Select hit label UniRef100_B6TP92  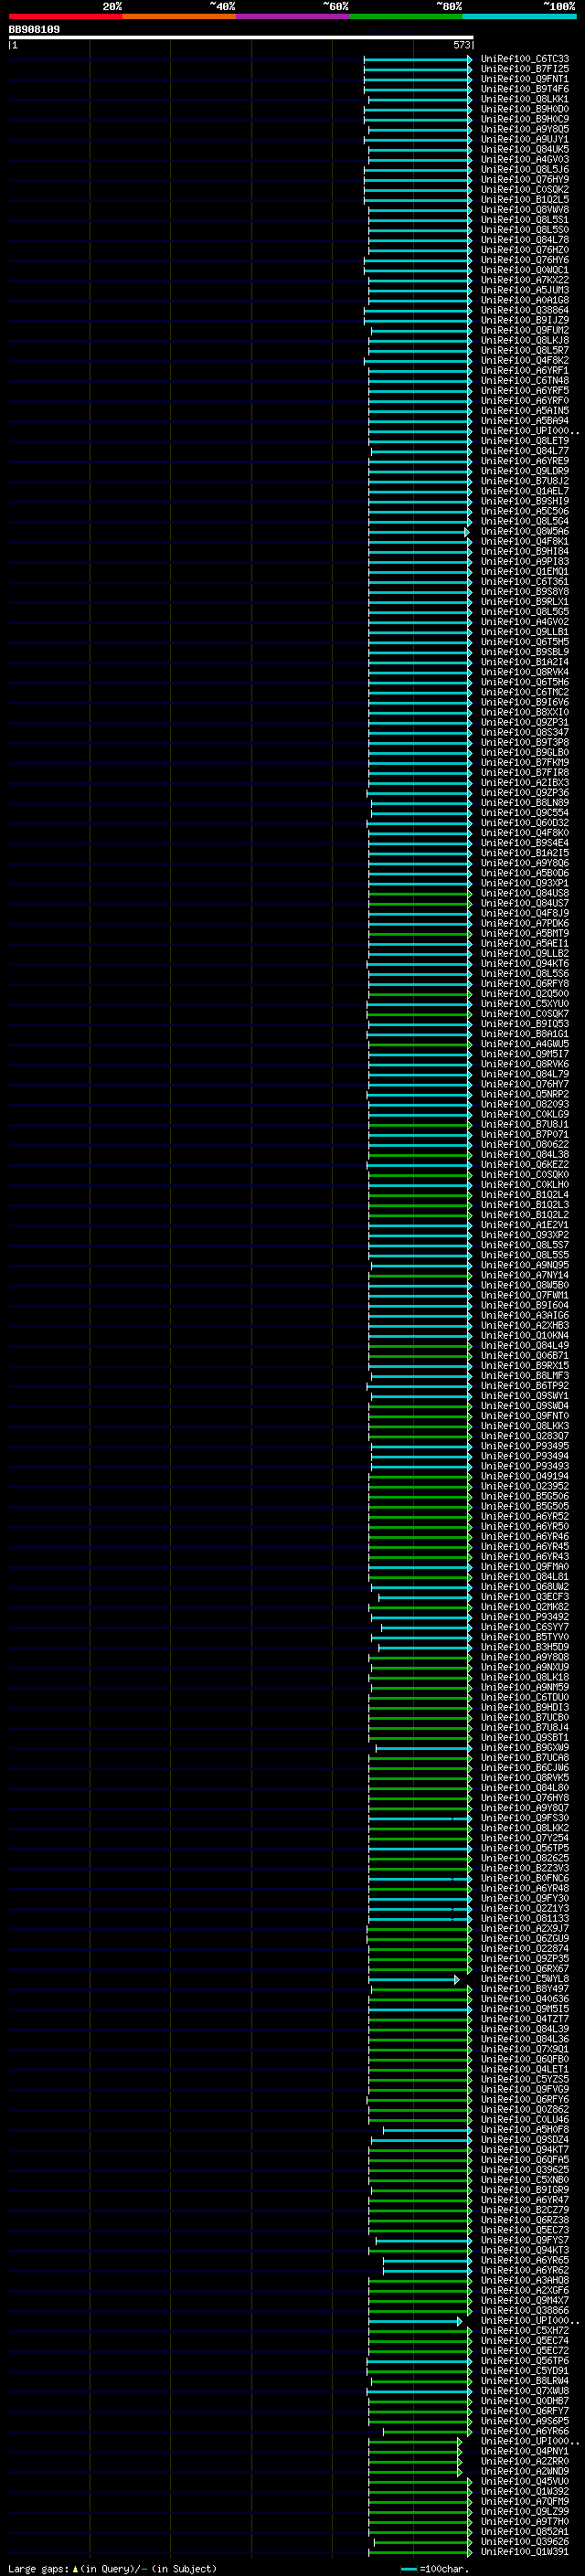pyautogui.click(x=525, y=1385)
